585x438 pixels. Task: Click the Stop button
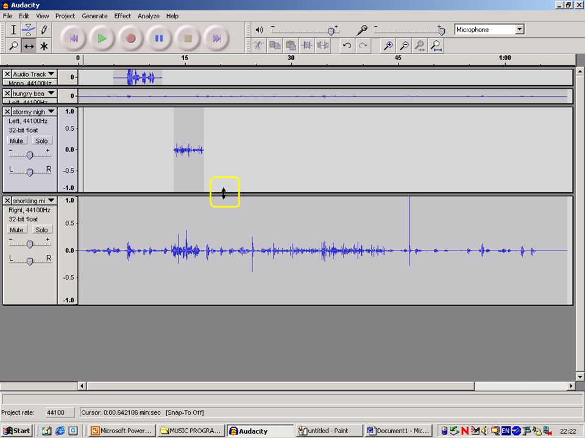pyautogui.click(x=188, y=38)
